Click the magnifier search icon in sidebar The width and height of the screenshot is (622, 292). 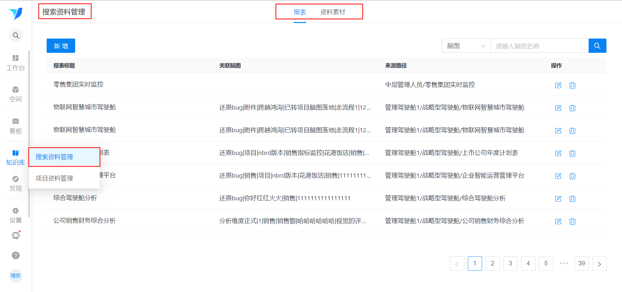pyautogui.click(x=16, y=36)
